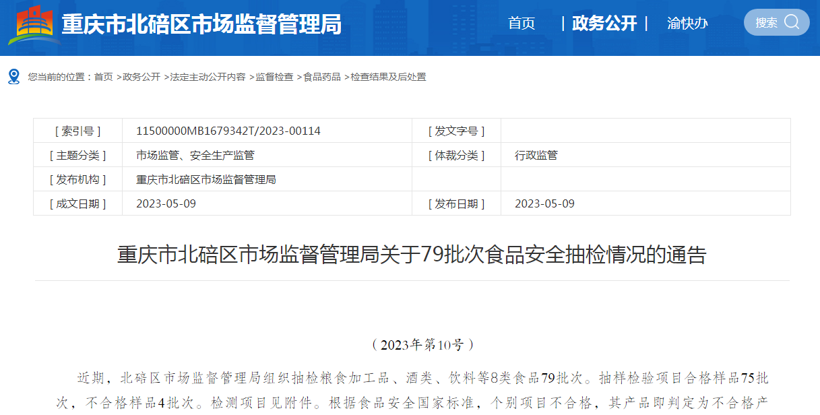
Task: Open 法定主动公开内容 breadcrumb link
Action: tap(208, 77)
